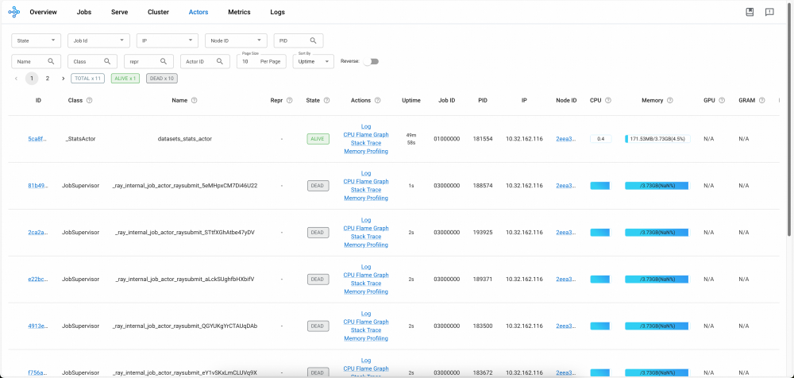
Task: Click the Actor ID search field
Action: (204, 61)
